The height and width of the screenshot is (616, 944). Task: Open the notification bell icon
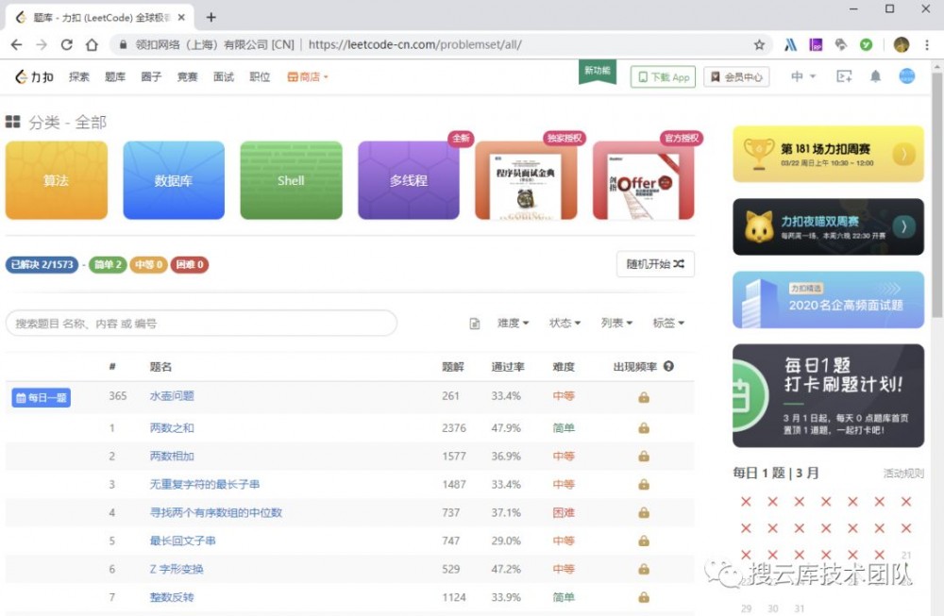(x=875, y=77)
